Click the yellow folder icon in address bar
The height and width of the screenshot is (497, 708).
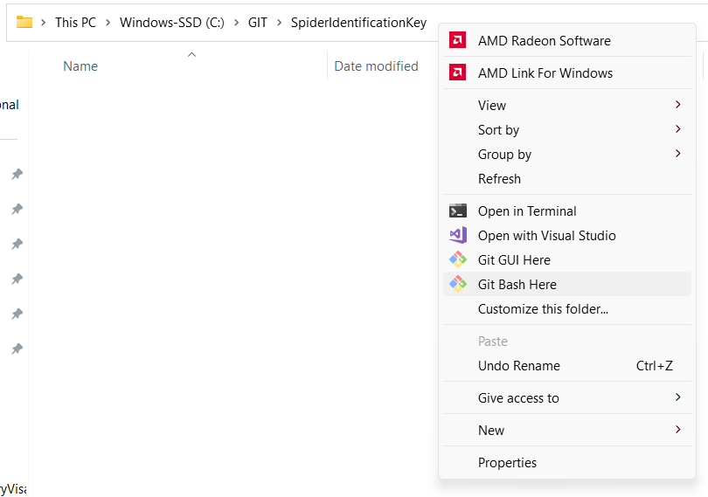[x=24, y=22]
